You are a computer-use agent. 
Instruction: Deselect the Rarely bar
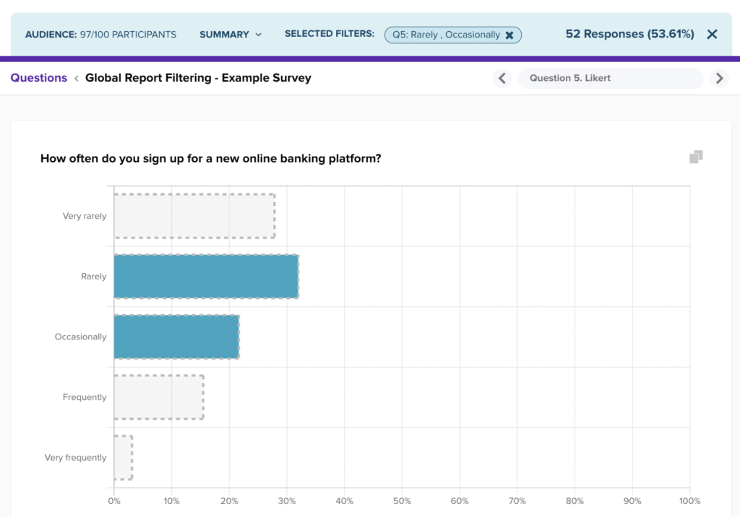click(x=206, y=277)
